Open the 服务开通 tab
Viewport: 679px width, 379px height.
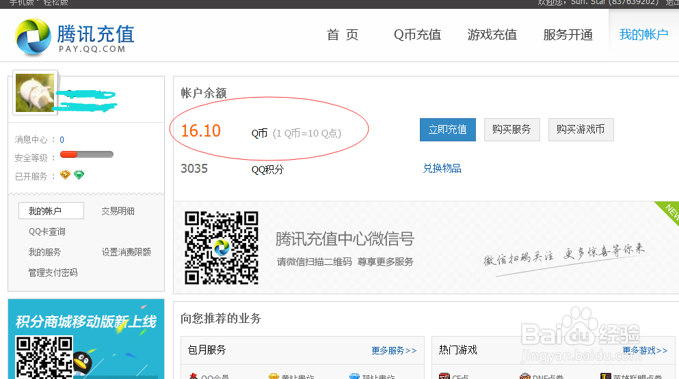click(x=568, y=35)
